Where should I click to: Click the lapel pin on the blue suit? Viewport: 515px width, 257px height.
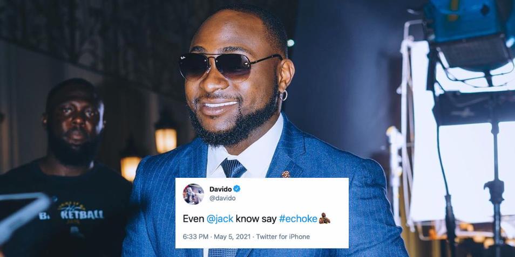tap(286, 175)
